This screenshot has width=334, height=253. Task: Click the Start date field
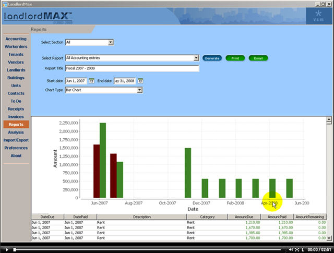[76, 81]
